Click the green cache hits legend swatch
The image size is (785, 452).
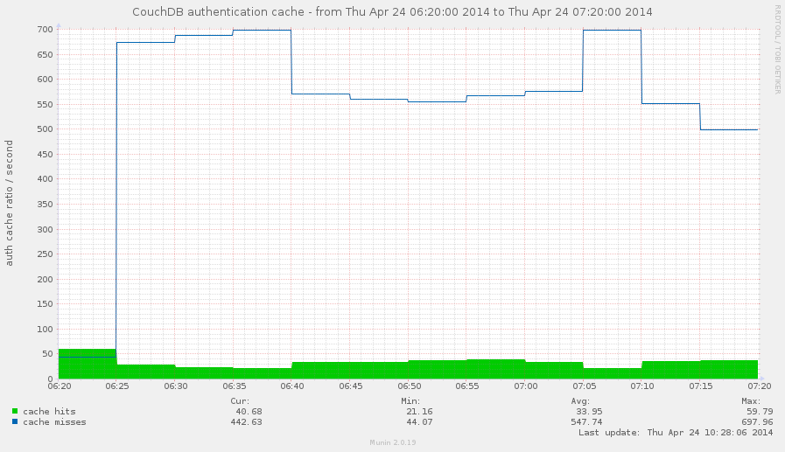[x=15, y=412]
